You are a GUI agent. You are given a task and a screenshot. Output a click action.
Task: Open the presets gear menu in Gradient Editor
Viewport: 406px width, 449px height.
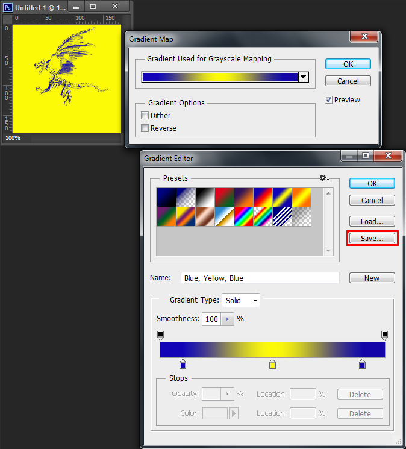click(323, 178)
